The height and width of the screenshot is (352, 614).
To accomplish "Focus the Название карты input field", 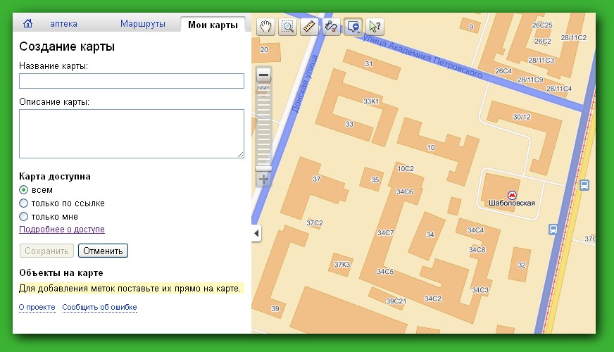I will click(x=132, y=81).
